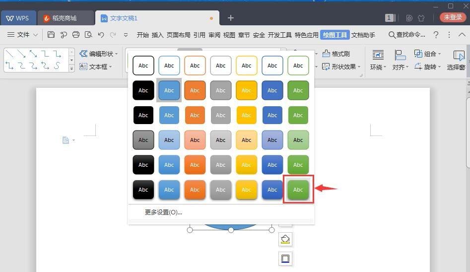Screen dimensions: 470x272
Task: Click the 未登录 login button
Action: click(453, 17)
